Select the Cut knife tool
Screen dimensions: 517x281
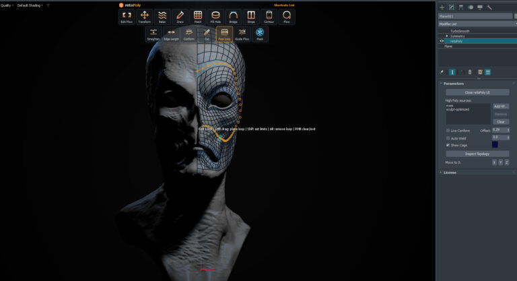pos(207,34)
